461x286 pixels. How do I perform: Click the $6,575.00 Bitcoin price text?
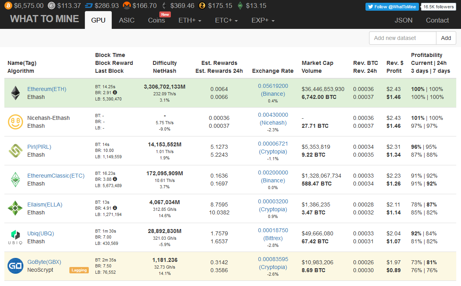pyautogui.click(x=29, y=6)
